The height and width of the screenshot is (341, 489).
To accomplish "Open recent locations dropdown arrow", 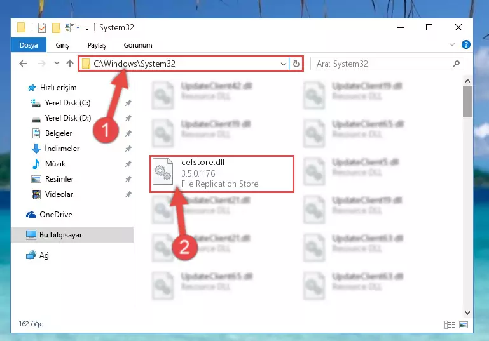I will click(57, 64).
